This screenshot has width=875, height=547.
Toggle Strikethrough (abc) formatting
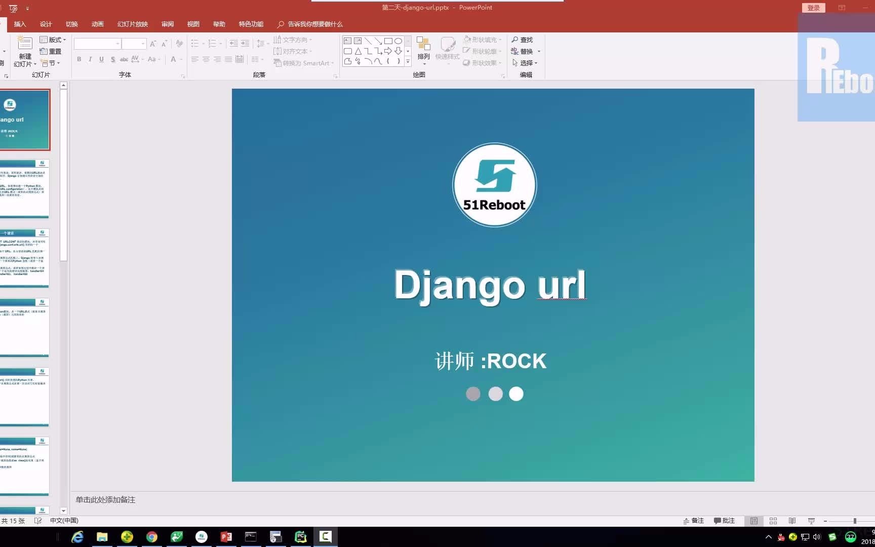[124, 59]
